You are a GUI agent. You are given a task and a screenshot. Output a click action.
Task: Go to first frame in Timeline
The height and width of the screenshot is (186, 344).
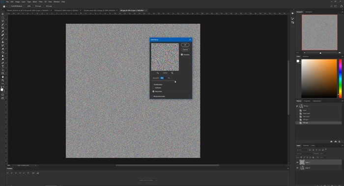[7, 173]
